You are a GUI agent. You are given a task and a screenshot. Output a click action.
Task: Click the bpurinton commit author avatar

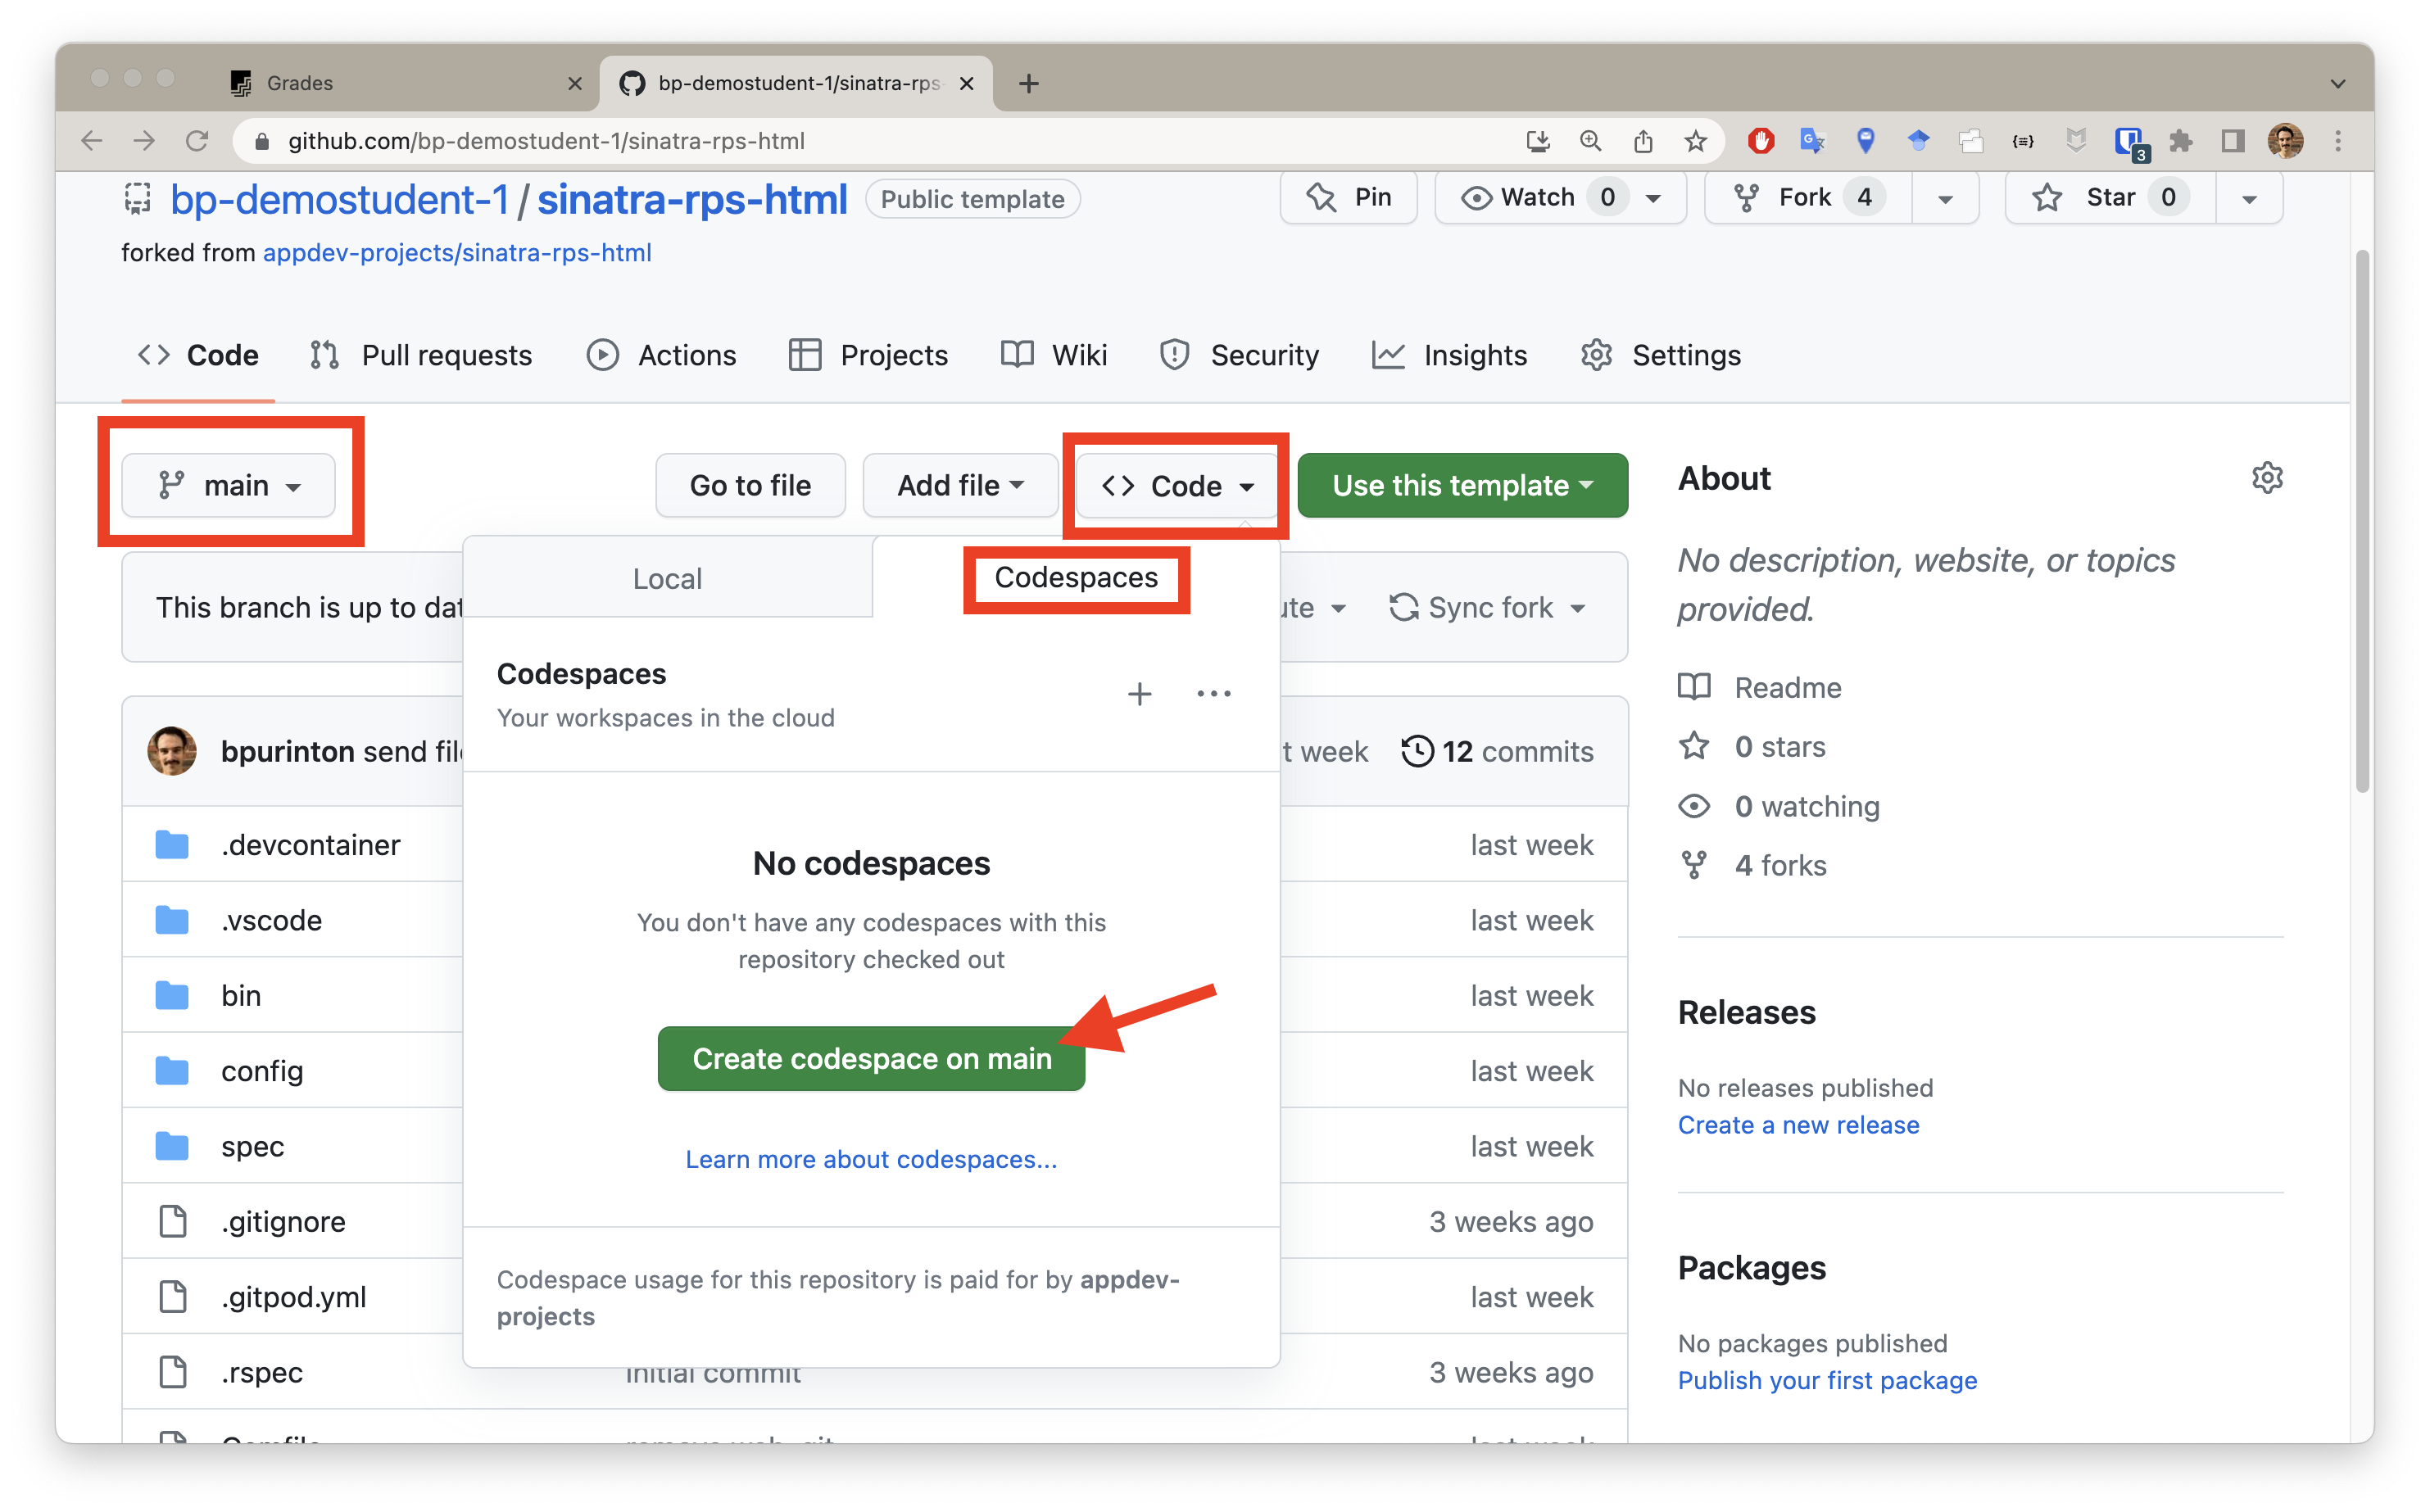click(x=172, y=751)
